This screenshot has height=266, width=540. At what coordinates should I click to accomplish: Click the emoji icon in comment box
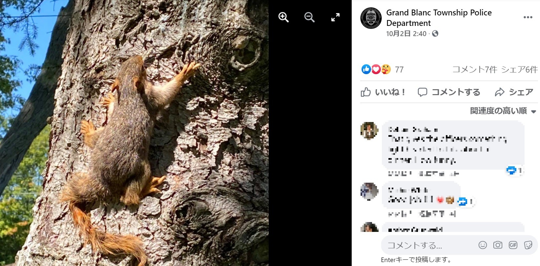pyautogui.click(x=483, y=245)
